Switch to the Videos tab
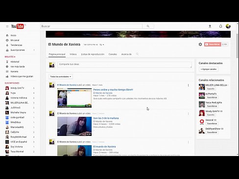Viewport: 239px width, 179px height. pyautogui.click(x=73, y=54)
